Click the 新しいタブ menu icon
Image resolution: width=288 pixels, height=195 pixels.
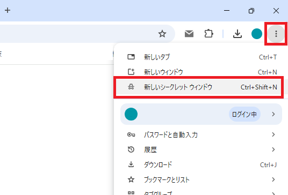[x=131, y=57]
